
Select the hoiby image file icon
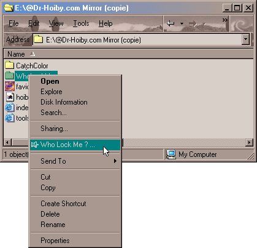click(10, 97)
